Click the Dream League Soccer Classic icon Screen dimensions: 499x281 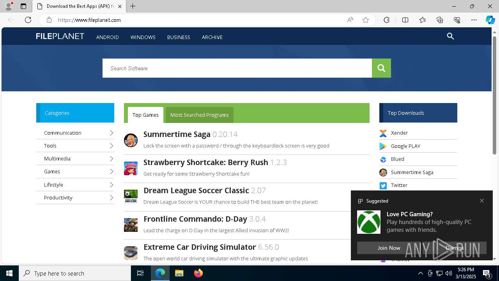(x=131, y=196)
